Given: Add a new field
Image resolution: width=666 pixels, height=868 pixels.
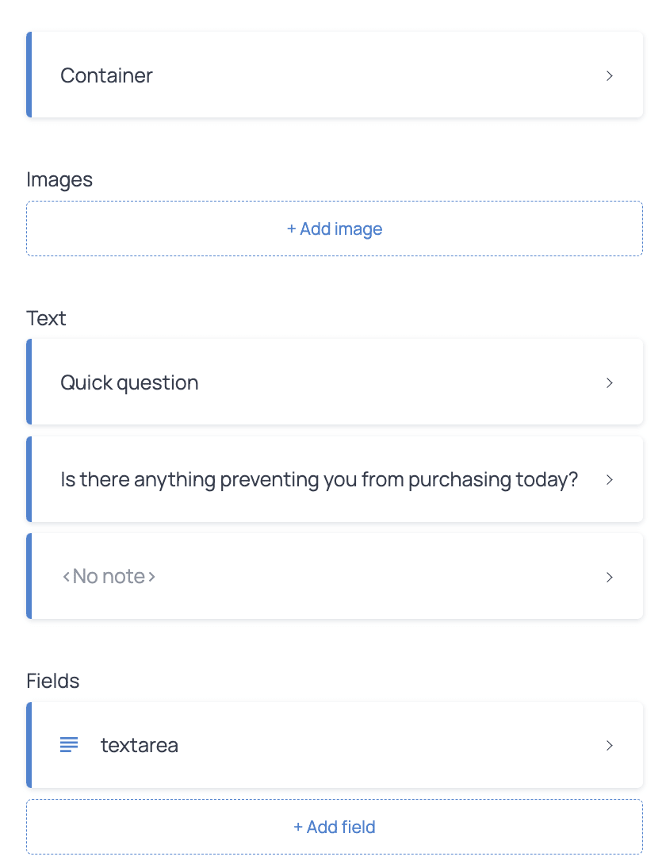Looking at the screenshot, I should pyautogui.click(x=335, y=827).
